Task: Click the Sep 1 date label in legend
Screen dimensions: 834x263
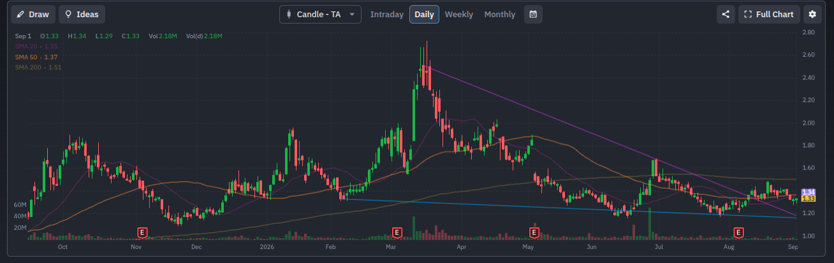Action: 24,36
